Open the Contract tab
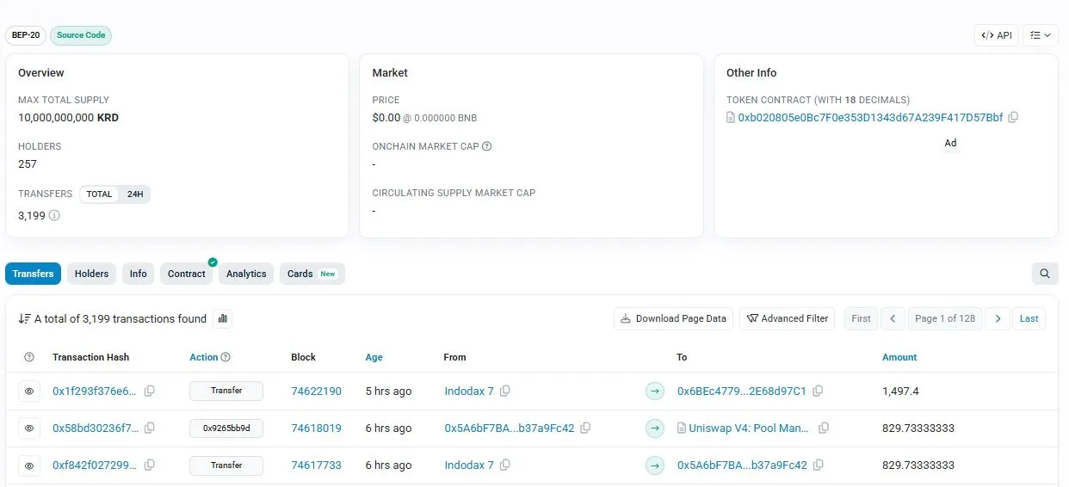 [187, 274]
